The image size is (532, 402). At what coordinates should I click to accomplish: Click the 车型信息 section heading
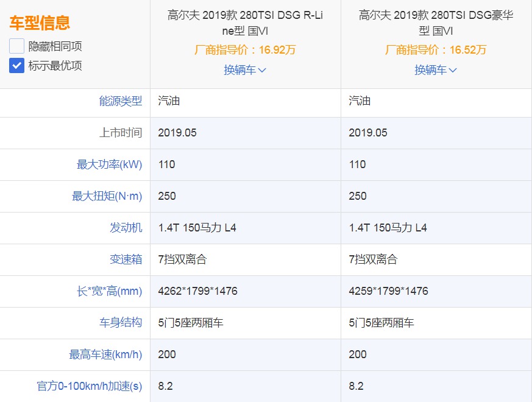coord(40,23)
